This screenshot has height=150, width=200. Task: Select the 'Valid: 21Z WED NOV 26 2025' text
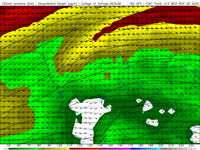(176, 4)
